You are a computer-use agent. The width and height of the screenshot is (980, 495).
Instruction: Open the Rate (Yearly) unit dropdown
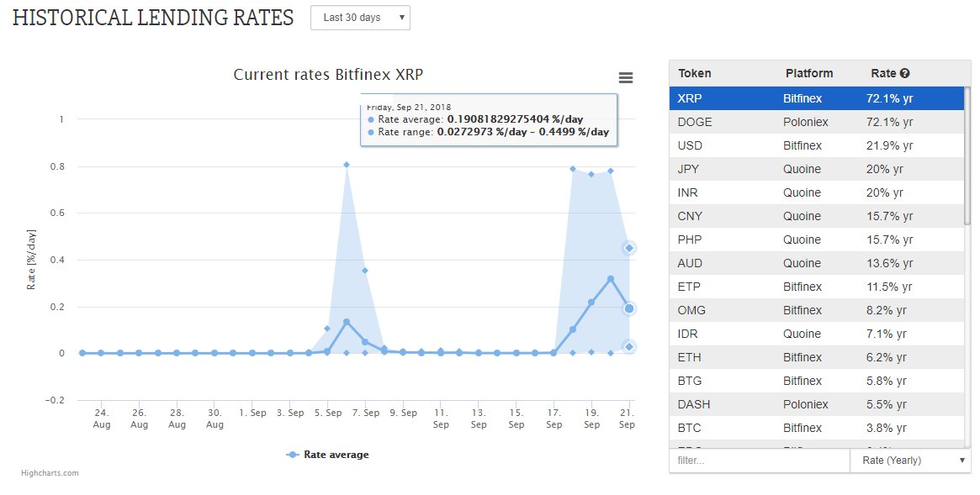pyautogui.click(x=910, y=460)
